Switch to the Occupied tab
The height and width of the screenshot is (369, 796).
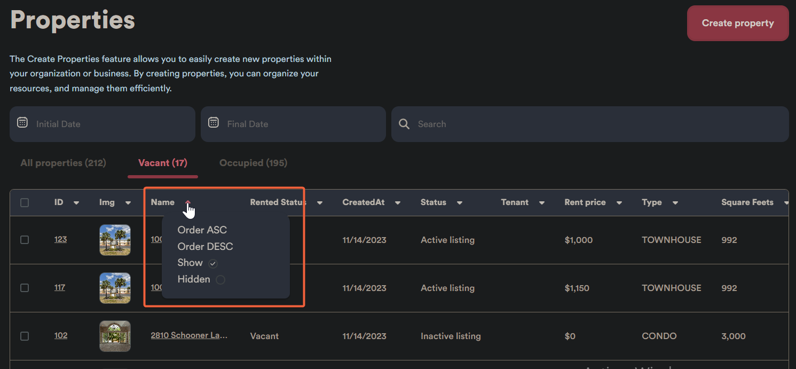point(253,163)
